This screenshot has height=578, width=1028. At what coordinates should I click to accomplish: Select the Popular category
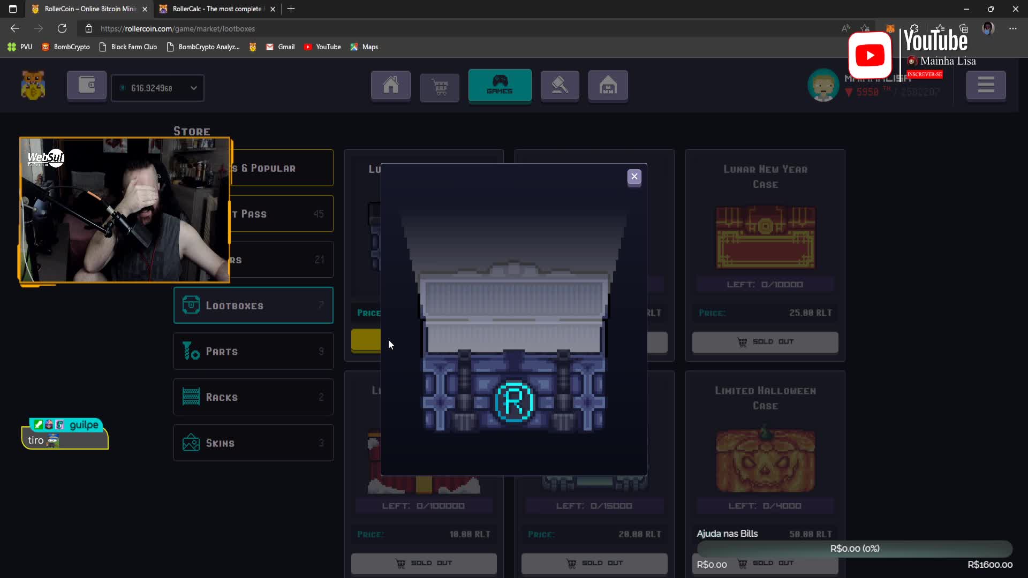[282, 168]
